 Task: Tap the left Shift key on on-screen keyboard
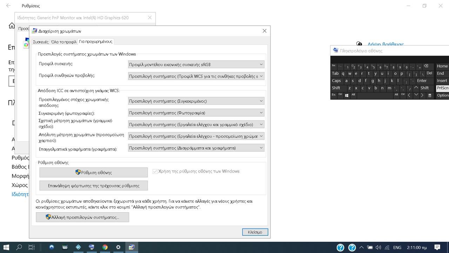(339, 88)
